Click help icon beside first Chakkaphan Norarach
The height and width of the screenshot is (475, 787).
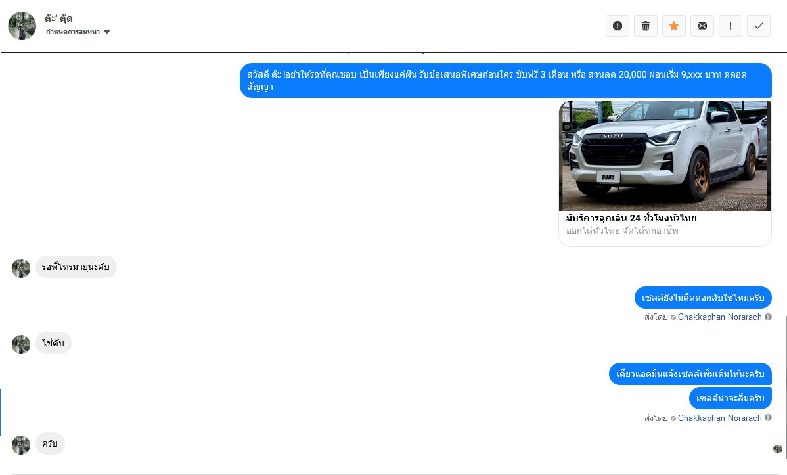pyautogui.click(x=768, y=317)
